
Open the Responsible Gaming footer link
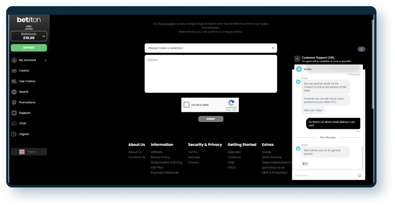[x=166, y=162]
